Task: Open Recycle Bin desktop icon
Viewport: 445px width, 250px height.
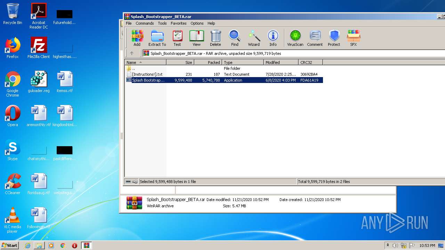Action: 13,14
